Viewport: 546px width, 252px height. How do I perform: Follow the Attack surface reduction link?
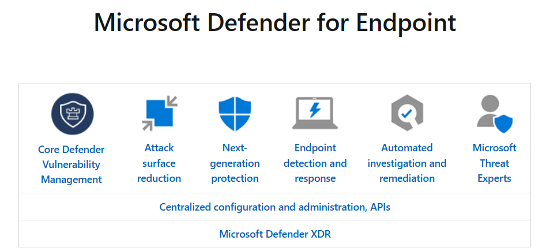(159, 163)
